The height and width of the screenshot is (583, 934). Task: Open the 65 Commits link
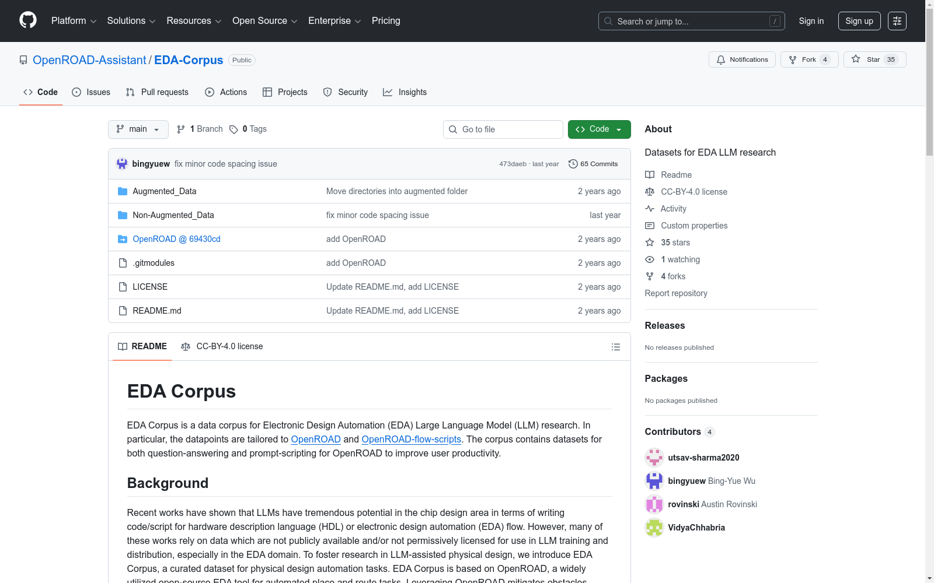point(593,164)
